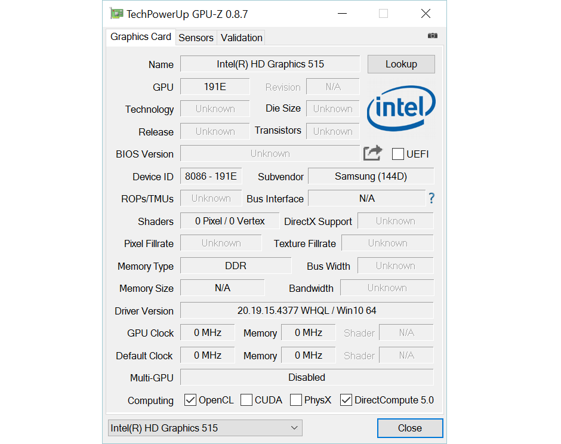Click the Transistors Unknown field
The image size is (561, 444).
(333, 131)
